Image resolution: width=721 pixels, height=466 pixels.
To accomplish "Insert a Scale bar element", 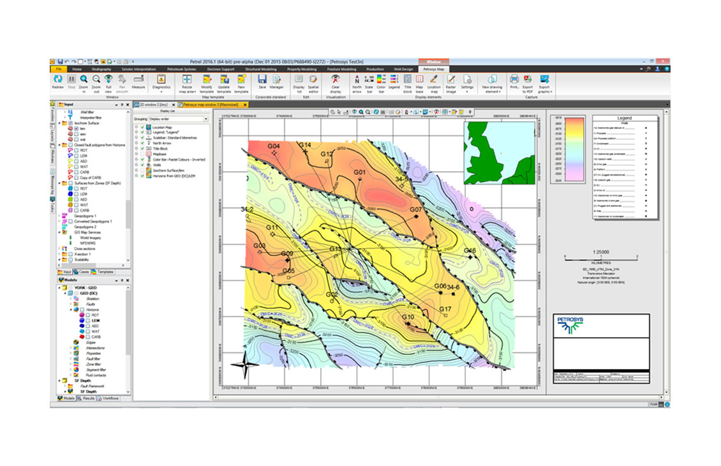I will point(369,84).
